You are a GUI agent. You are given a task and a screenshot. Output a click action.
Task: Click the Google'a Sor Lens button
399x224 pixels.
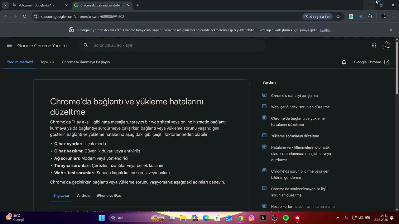317,16
